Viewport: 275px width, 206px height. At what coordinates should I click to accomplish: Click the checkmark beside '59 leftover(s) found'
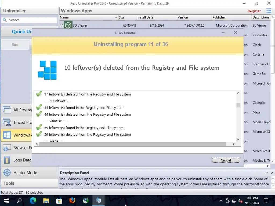39,127
